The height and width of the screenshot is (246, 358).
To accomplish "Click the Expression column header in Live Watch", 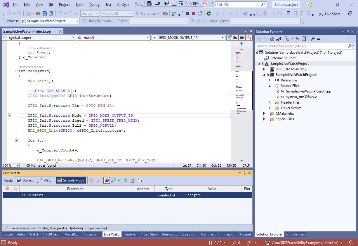I will (75, 189).
